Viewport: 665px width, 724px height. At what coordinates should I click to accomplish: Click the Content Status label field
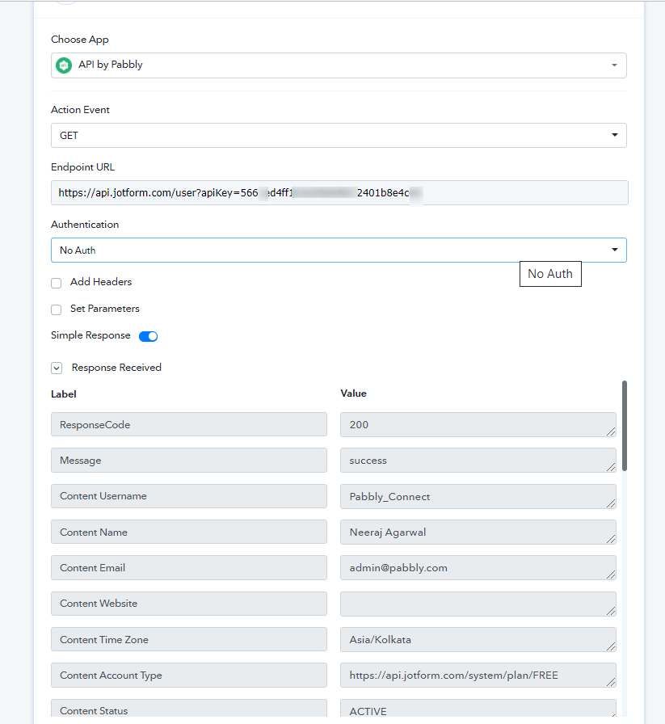(x=189, y=708)
